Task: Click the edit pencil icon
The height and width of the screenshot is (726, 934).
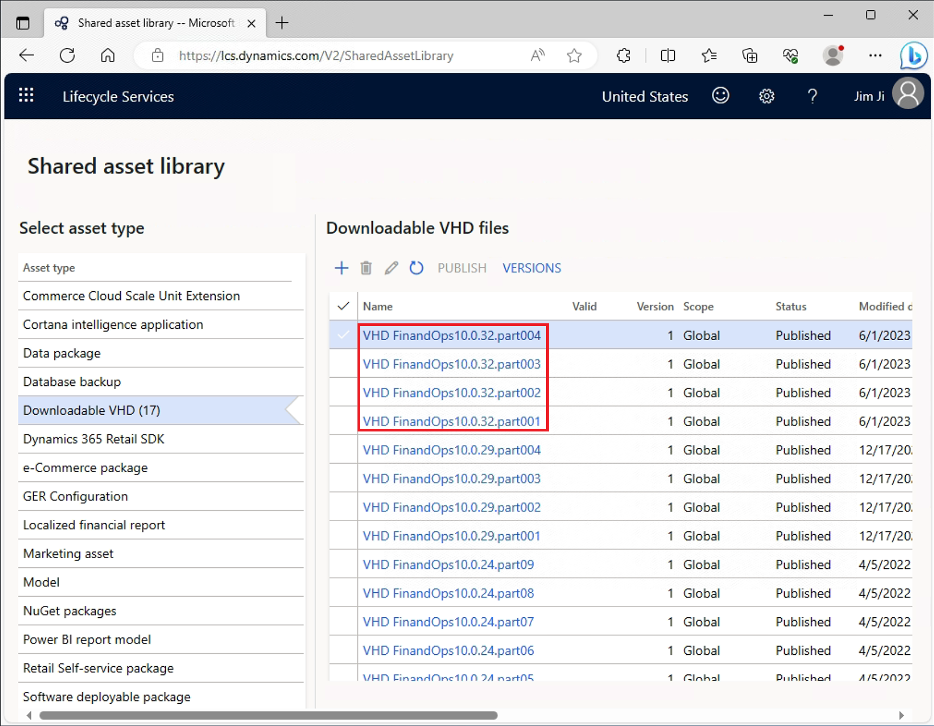Action: 391,268
